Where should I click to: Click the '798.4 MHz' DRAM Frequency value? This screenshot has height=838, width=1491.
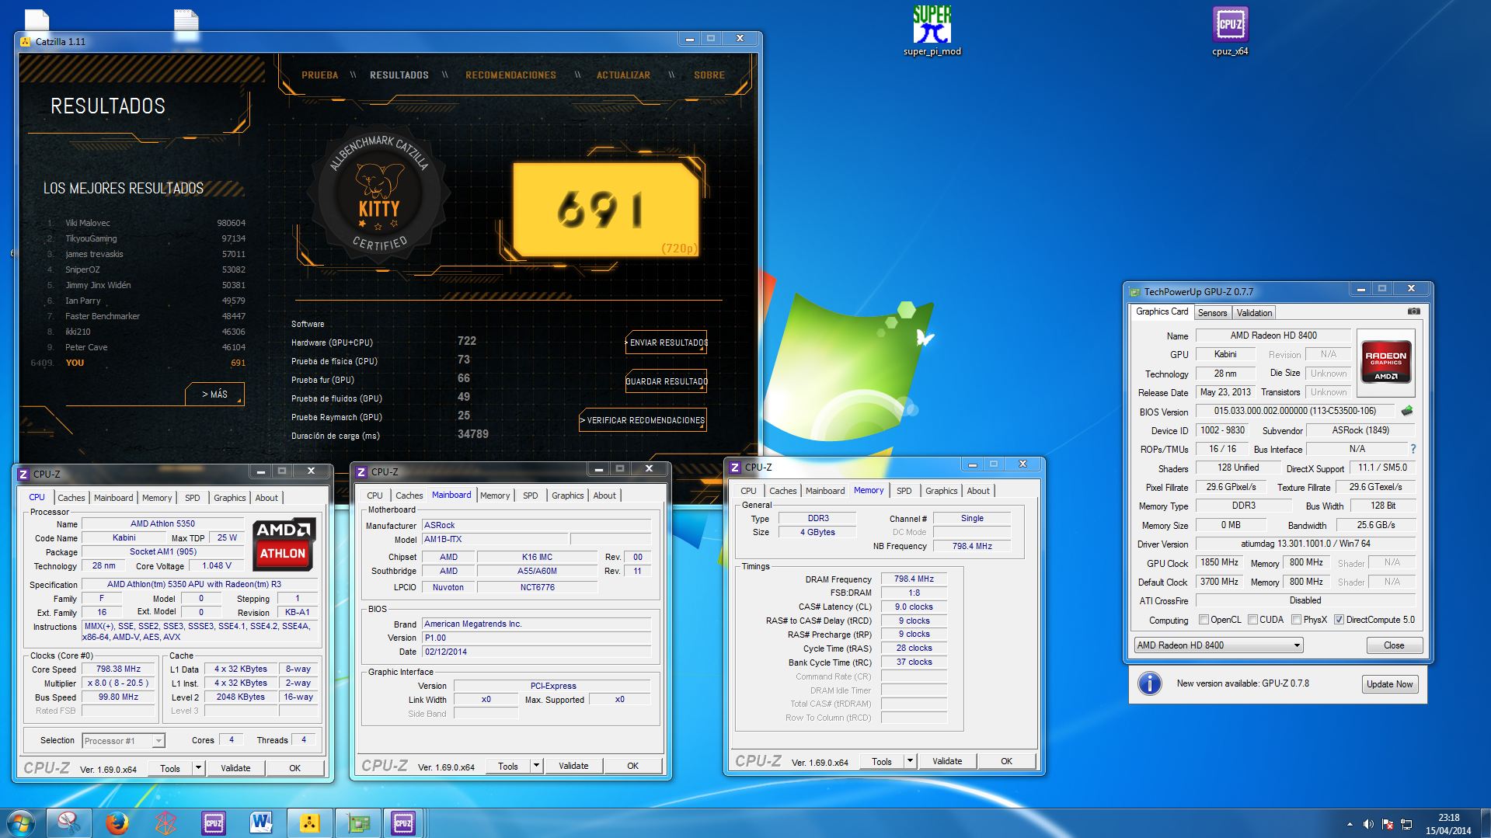coord(914,579)
